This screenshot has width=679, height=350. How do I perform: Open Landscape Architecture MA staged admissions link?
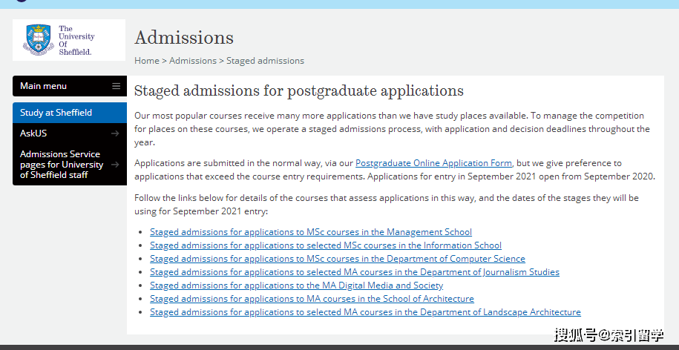(x=365, y=312)
